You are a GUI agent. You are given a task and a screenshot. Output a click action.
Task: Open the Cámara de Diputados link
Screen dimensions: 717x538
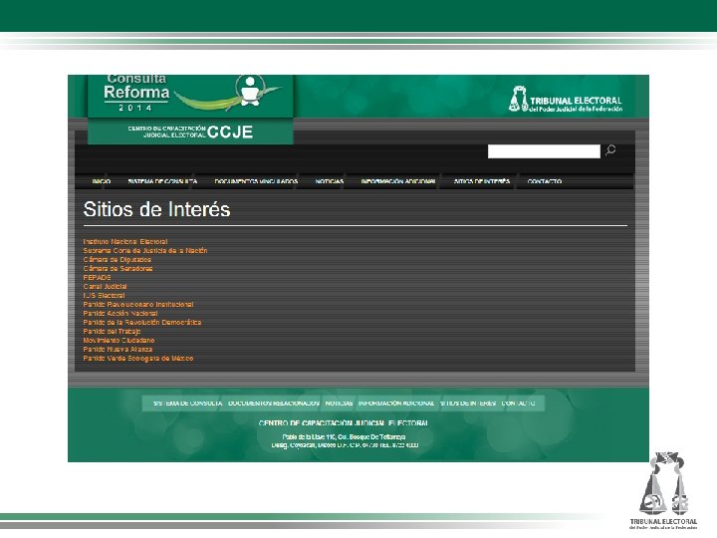[x=118, y=259]
